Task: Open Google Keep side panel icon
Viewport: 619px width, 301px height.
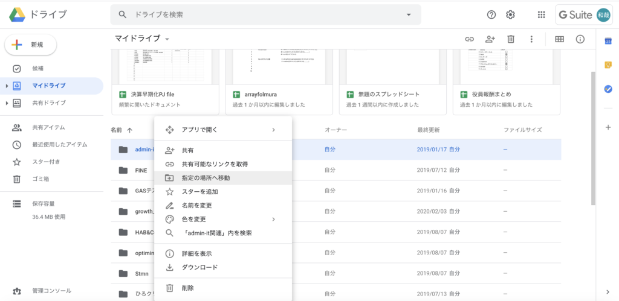Action: pos(608,65)
